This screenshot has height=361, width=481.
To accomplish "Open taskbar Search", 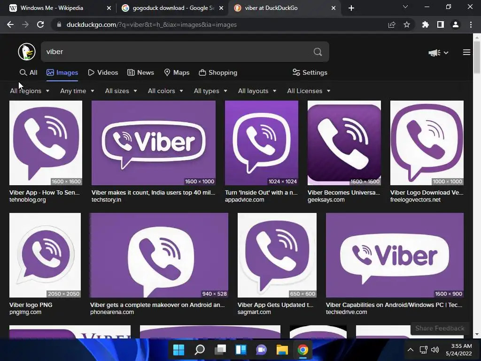I will [x=199, y=350].
